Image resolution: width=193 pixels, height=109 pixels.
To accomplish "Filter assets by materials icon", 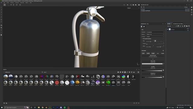I will [x=118, y=72].
